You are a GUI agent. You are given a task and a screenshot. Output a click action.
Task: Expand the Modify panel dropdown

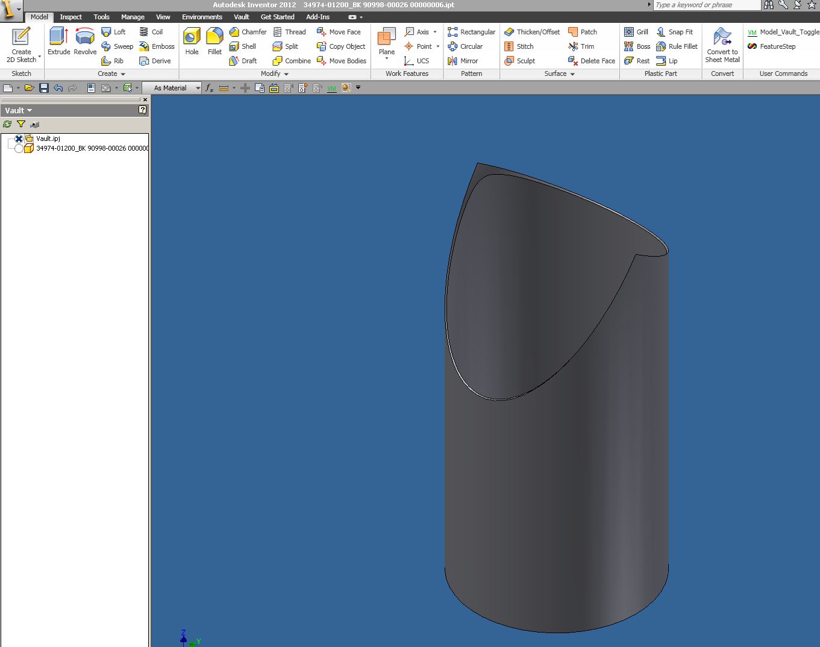click(286, 74)
